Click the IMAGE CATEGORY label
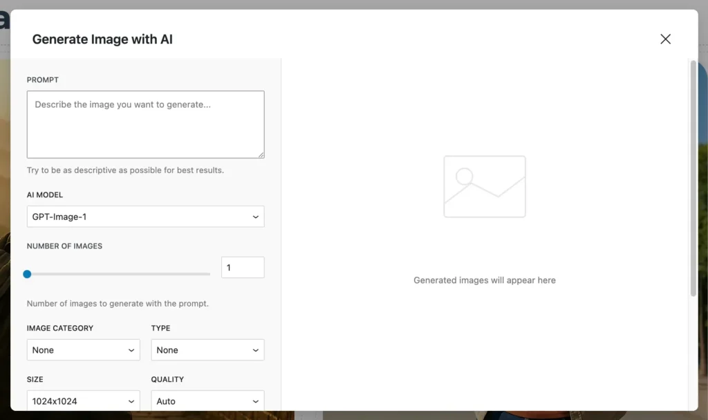Screen dimensions: 708x420 point(60,328)
